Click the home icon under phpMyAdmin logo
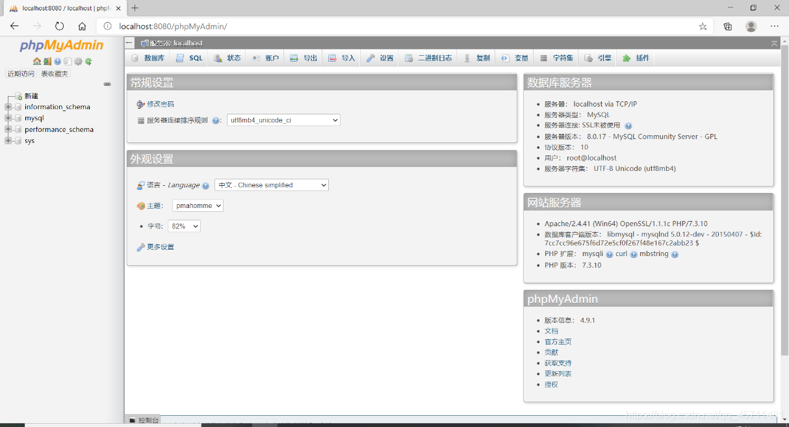The height and width of the screenshot is (427, 789). 37,61
